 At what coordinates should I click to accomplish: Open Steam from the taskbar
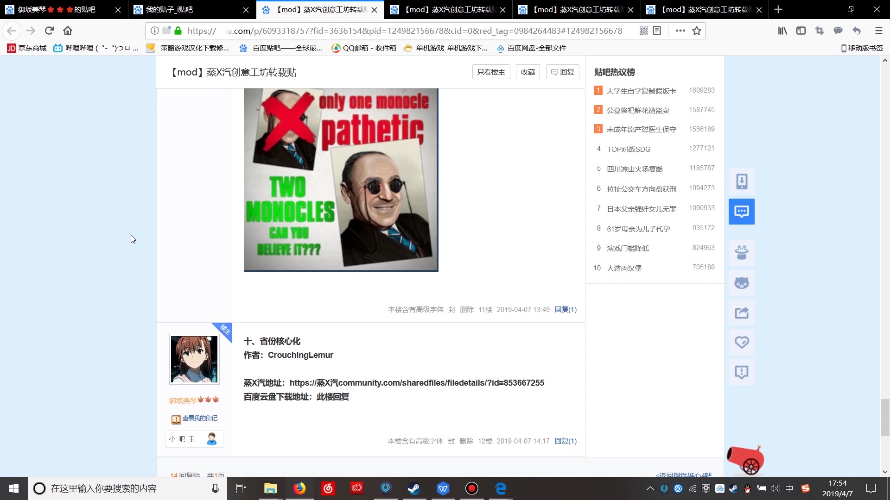(x=414, y=488)
